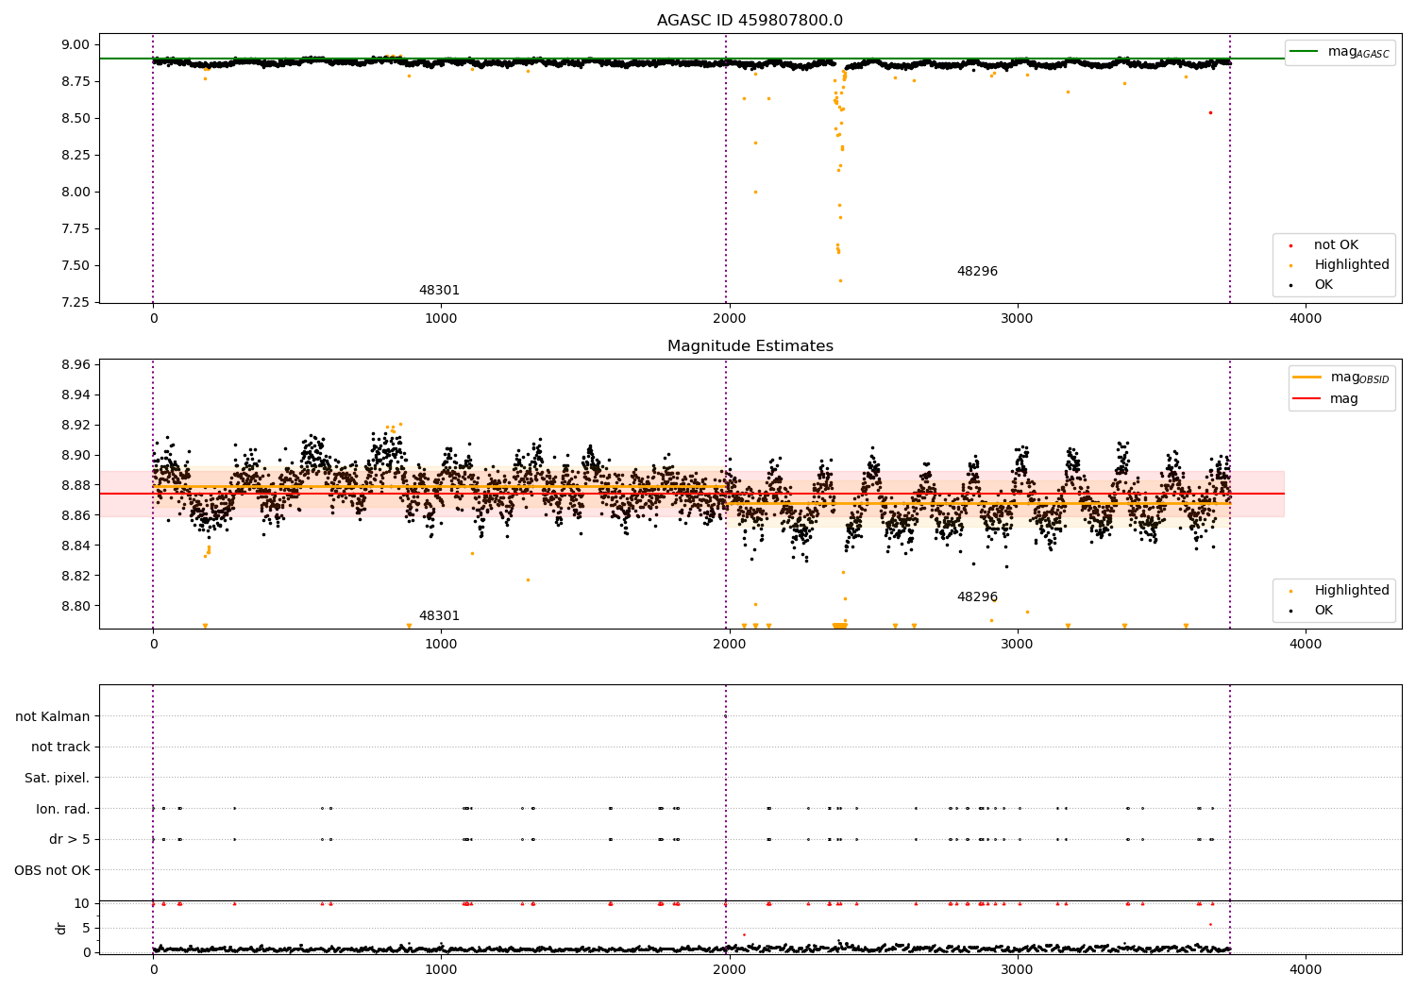This screenshot has width=1416, height=991.
Task: Click the 8.90 y-axis tick label
Action: click(76, 455)
